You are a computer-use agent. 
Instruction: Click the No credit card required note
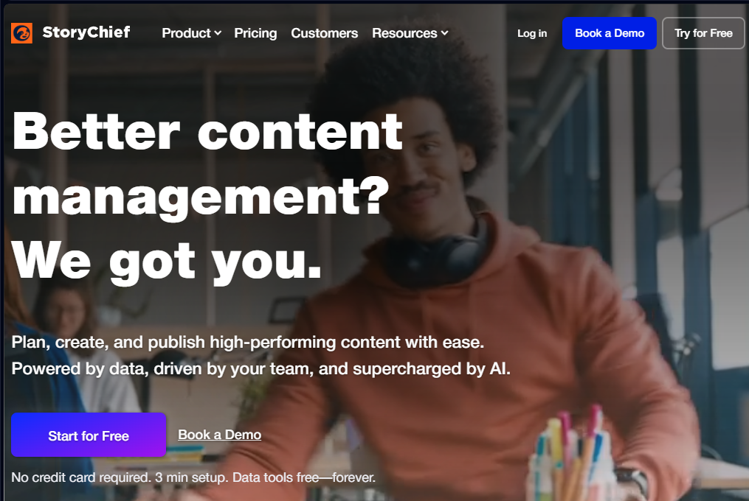tap(193, 477)
